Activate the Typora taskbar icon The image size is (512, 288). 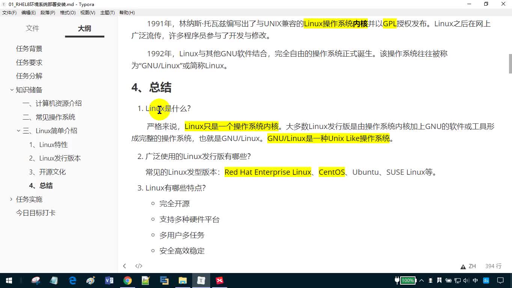201,280
